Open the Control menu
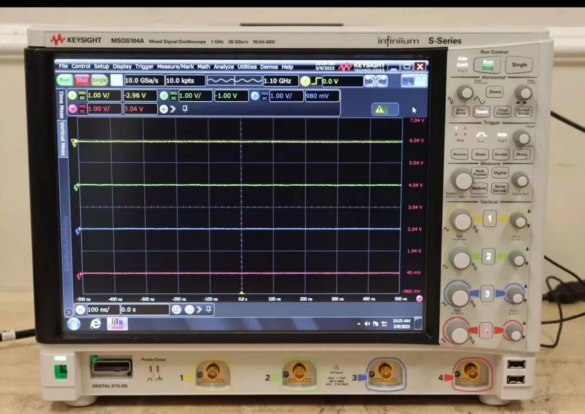 coord(81,66)
